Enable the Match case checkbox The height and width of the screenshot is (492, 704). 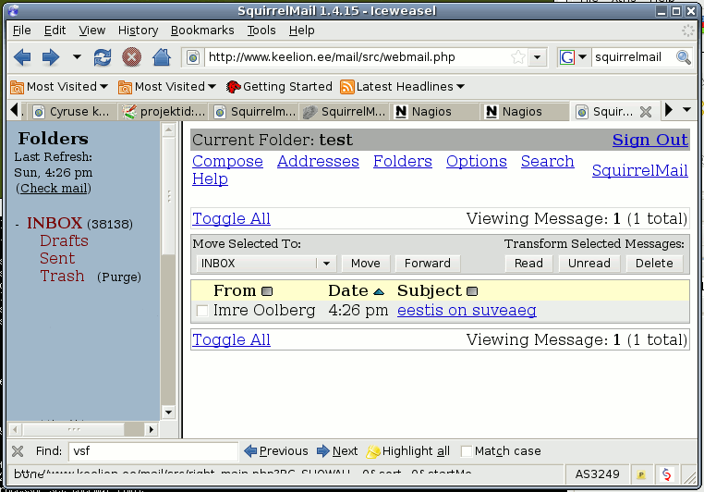(x=467, y=451)
